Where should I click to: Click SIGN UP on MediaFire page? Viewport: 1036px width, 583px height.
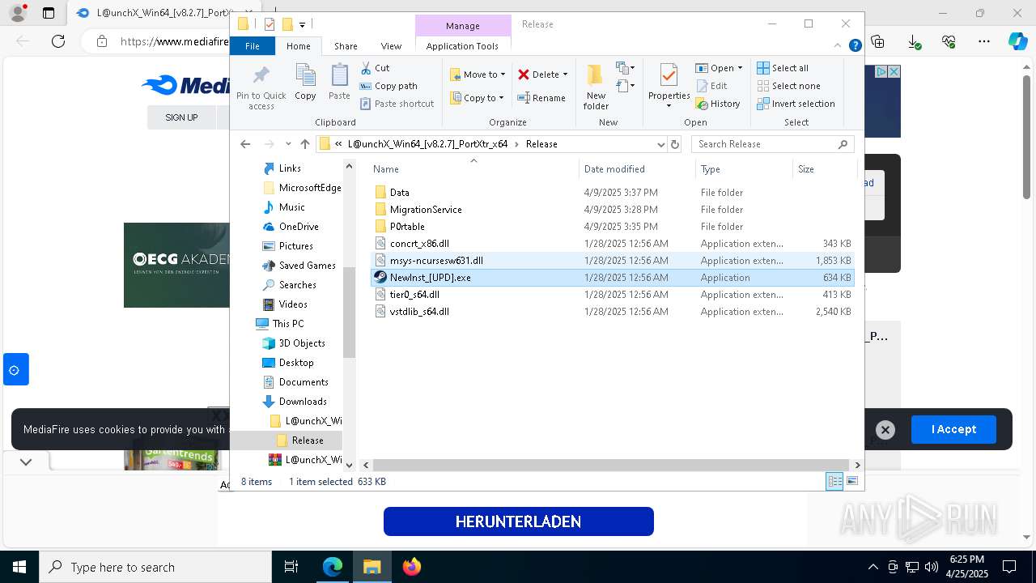point(181,117)
